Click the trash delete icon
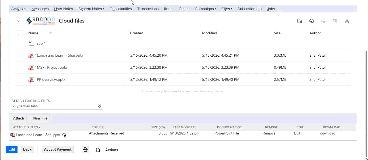The width and height of the screenshot is (368, 160). click(335, 21)
